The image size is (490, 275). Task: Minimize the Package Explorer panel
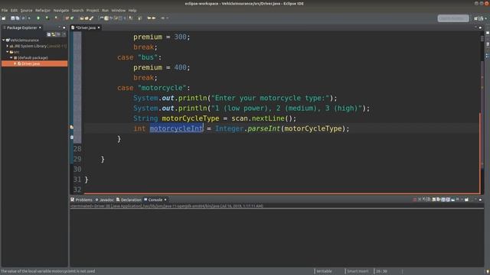pos(60,27)
